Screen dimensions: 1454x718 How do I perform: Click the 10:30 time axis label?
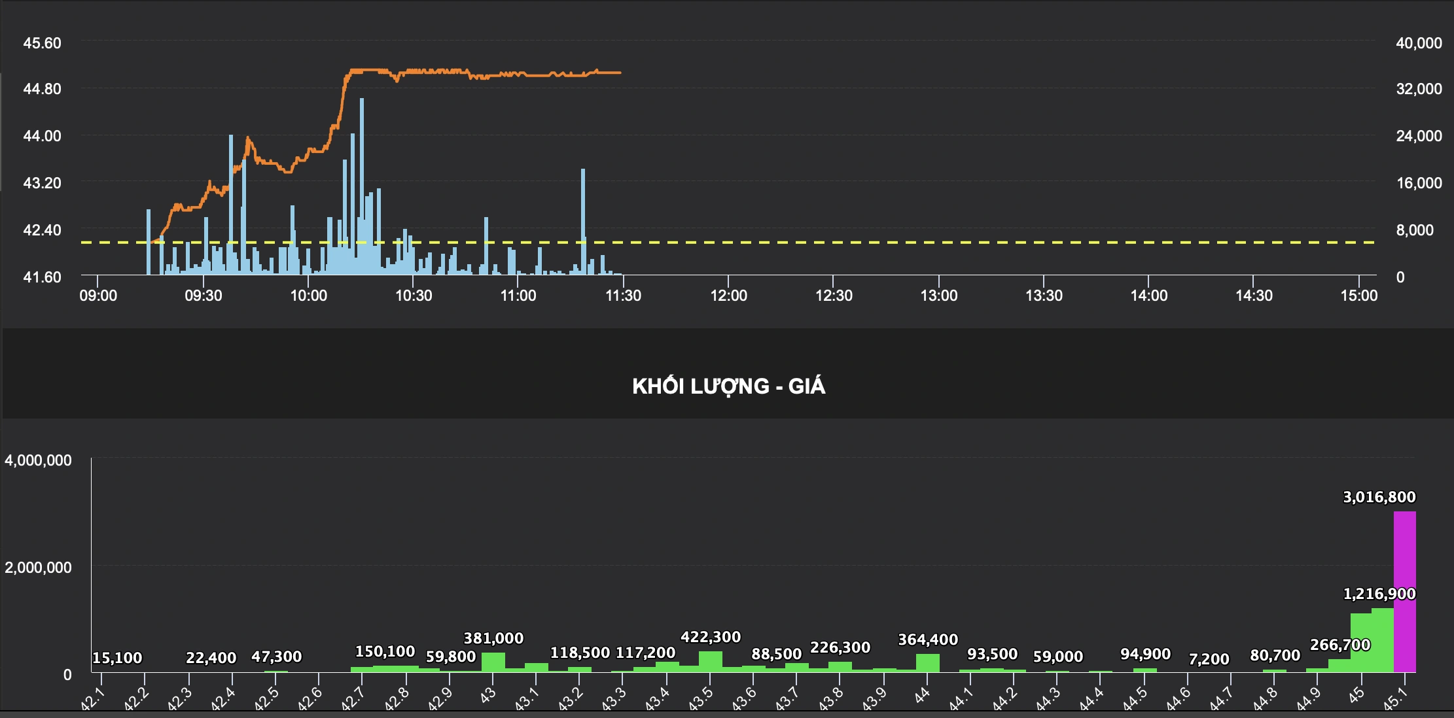point(414,296)
